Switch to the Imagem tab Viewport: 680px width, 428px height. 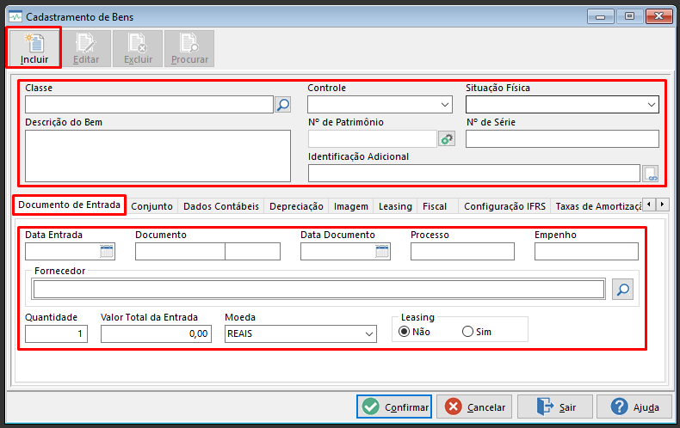pos(351,206)
